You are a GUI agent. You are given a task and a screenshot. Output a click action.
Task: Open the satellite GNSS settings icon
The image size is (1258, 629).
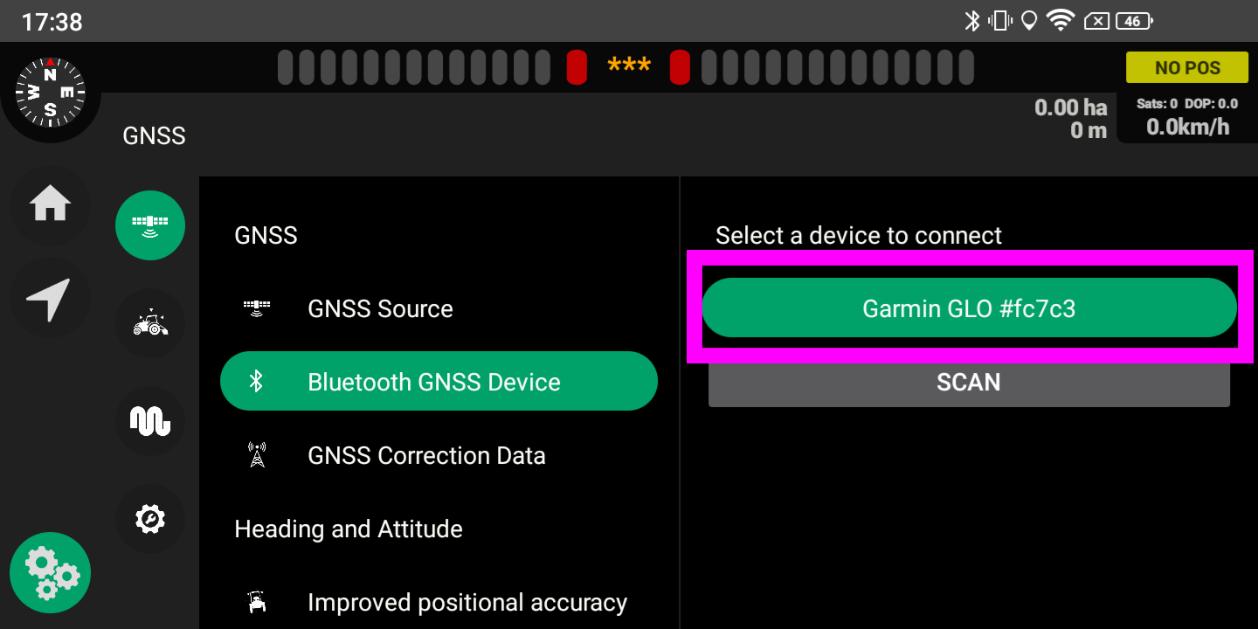pos(149,225)
